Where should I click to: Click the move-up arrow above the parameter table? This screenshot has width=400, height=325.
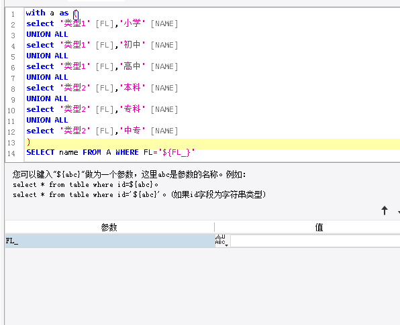[x=385, y=210]
